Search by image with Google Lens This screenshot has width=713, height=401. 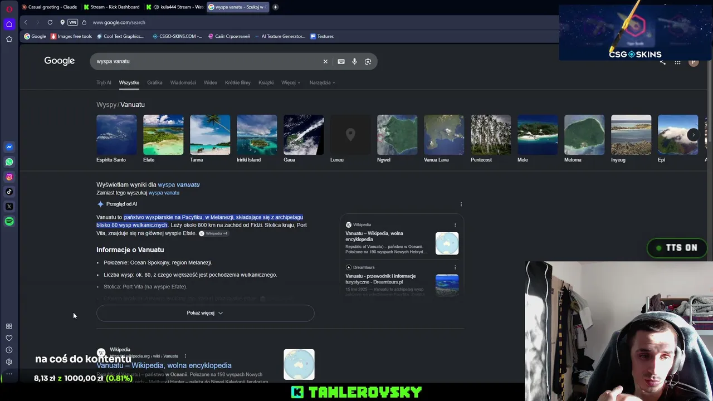(368, 61)
